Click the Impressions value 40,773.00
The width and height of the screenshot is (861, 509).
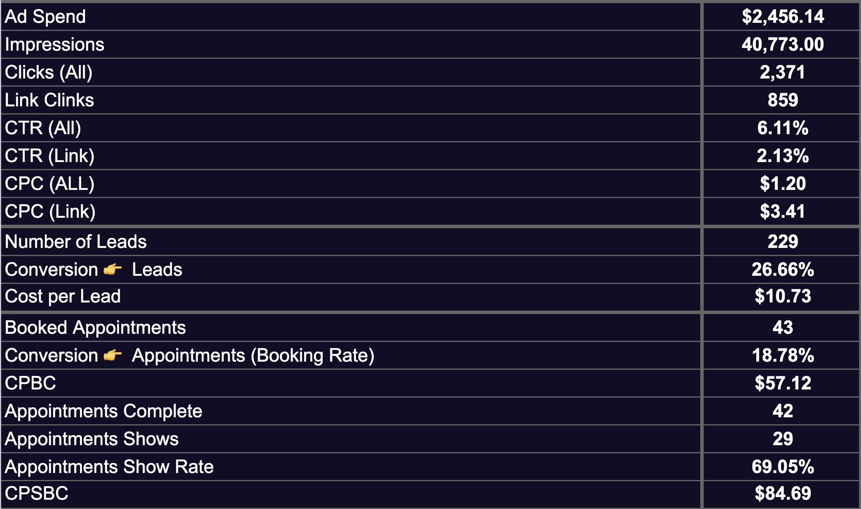(783, 44)
